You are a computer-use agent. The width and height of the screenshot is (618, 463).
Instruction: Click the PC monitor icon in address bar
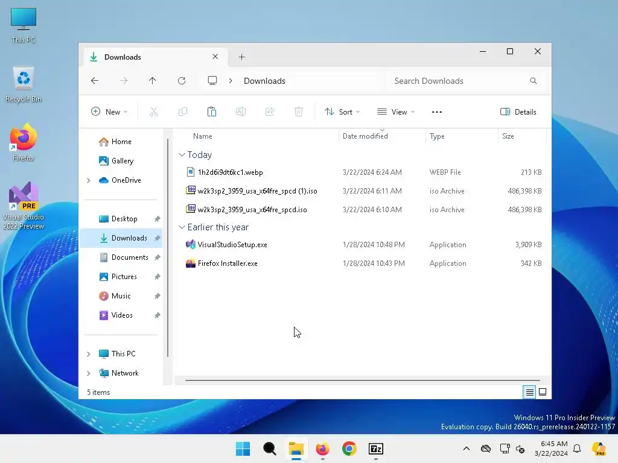212,81
